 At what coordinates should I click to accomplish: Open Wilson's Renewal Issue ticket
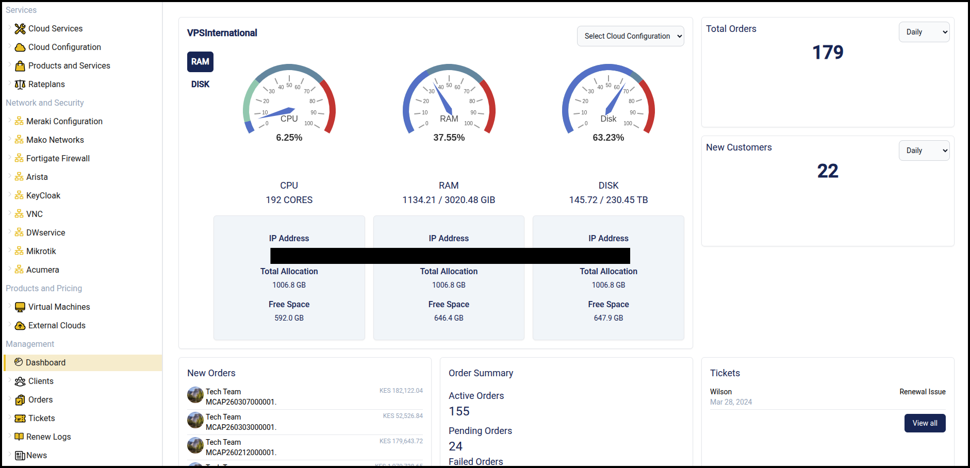(x=828, y=397)
